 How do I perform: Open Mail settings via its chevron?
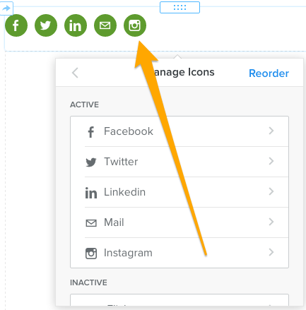pyautogui.click(x=271, y=222)
